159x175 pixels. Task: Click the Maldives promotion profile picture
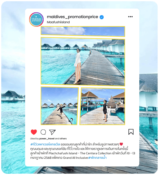click(x=36, y=19)
